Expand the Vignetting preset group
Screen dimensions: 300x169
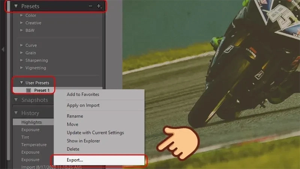(x=21, y=68)
